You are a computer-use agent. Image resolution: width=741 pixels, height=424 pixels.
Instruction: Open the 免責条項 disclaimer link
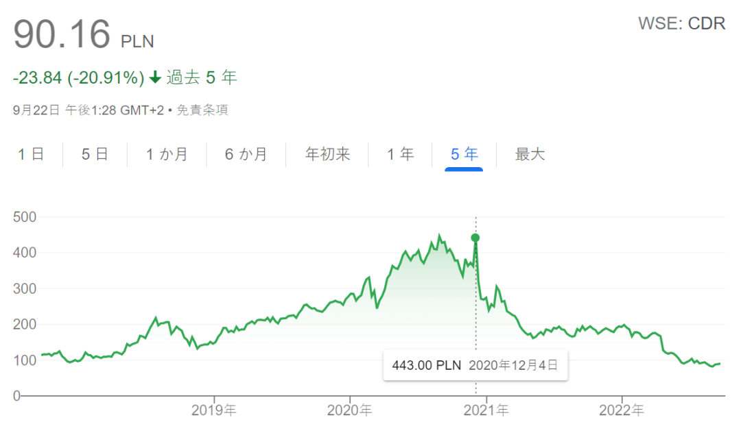click(202, 110)
